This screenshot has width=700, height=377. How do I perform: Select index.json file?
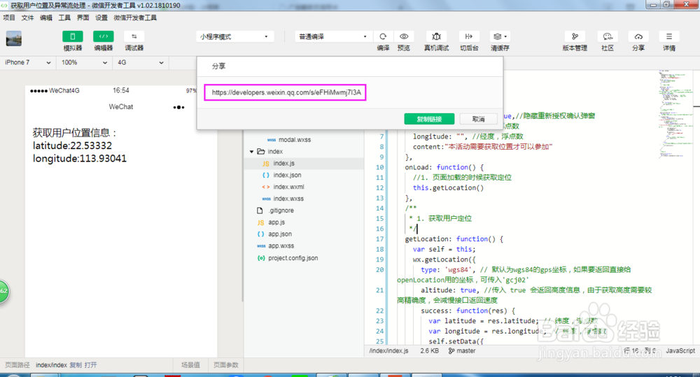tap(287, 175)
